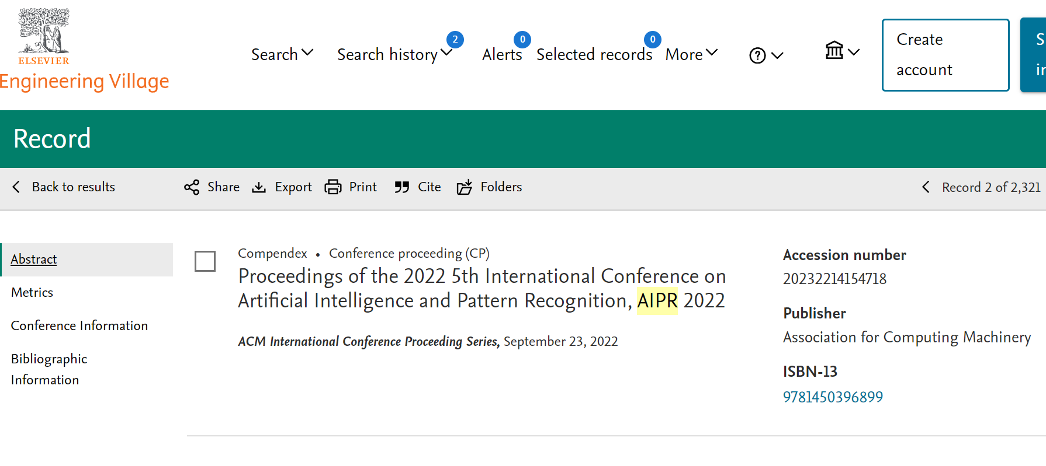1046x466 pixels.
Task: Click the Record page heading
Action: (52, 139)
